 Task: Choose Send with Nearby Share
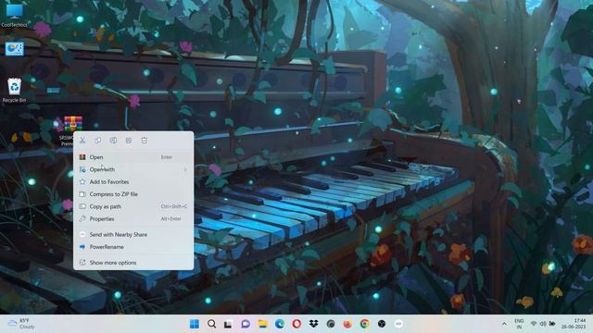click(x=133, y=234)
